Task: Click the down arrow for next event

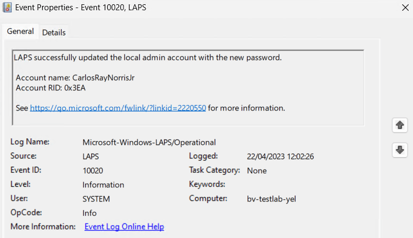Action: [x=400, y=150]
